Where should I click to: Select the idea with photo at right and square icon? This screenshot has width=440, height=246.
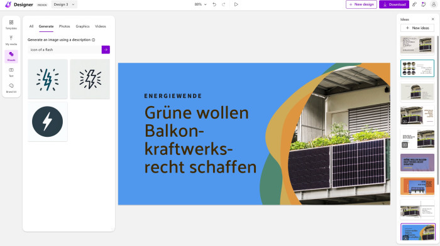417,139
